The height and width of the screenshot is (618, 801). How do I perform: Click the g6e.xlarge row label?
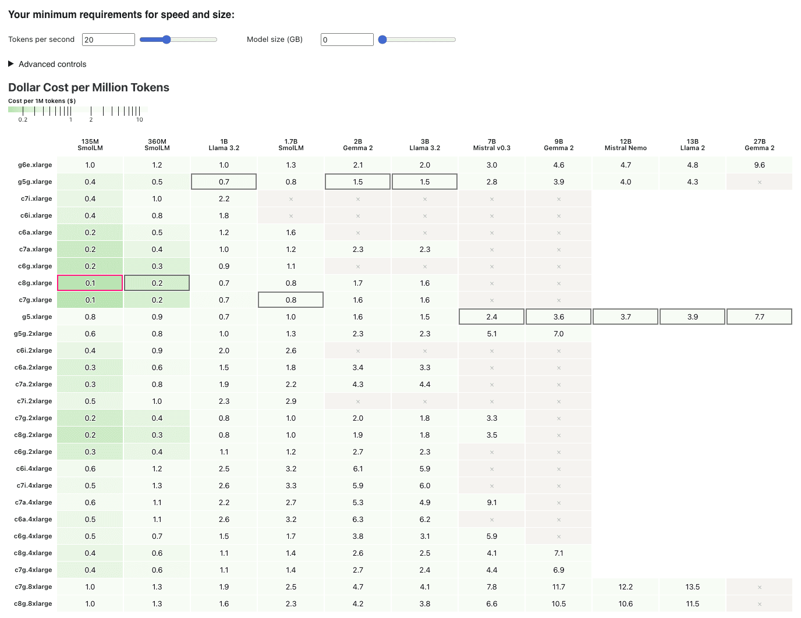(36, 165)
